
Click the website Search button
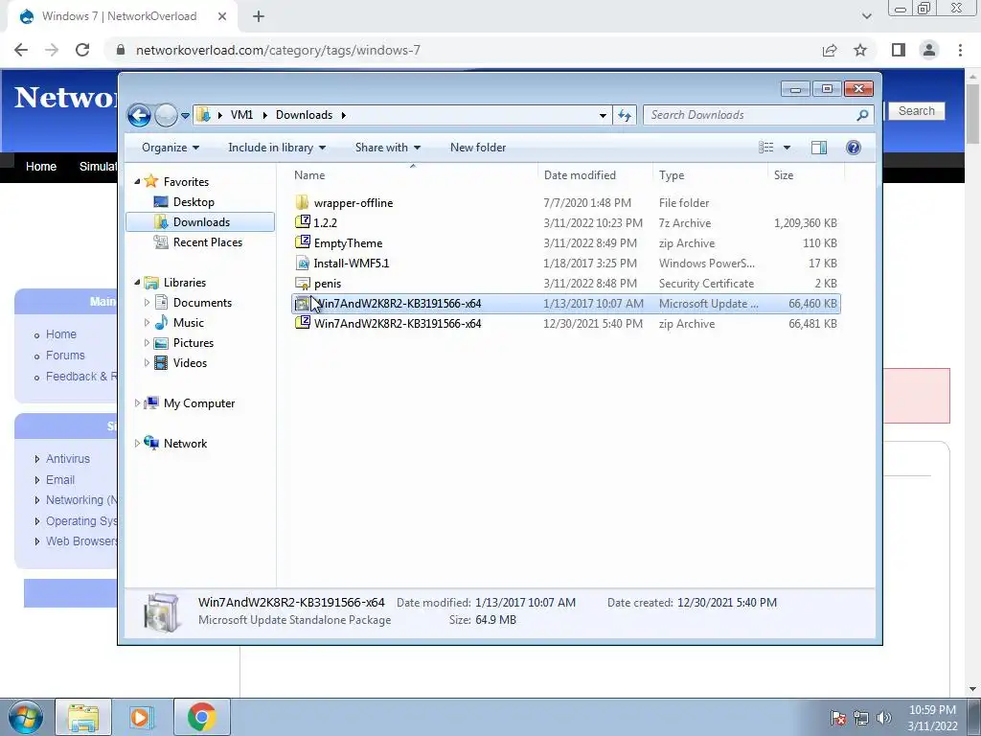(917, 111)
